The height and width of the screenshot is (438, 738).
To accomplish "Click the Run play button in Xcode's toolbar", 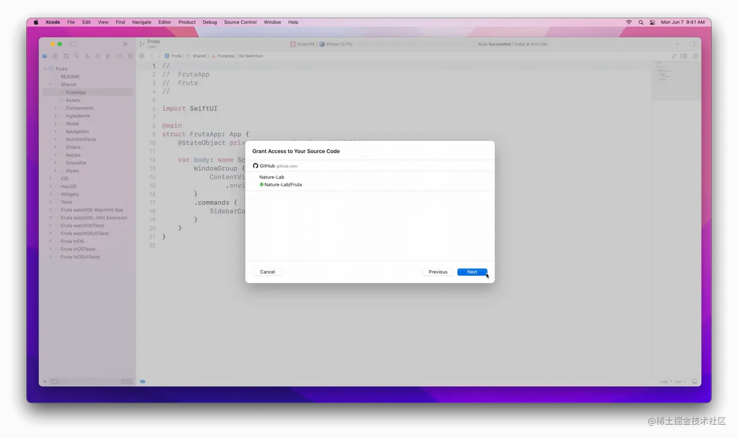I will [x=125, y=44].
